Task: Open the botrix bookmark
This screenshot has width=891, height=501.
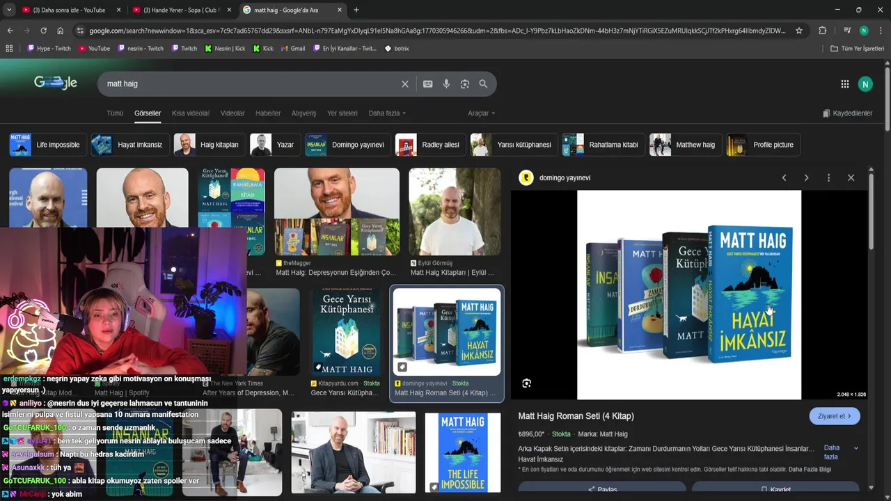Action: coord(397,49)
